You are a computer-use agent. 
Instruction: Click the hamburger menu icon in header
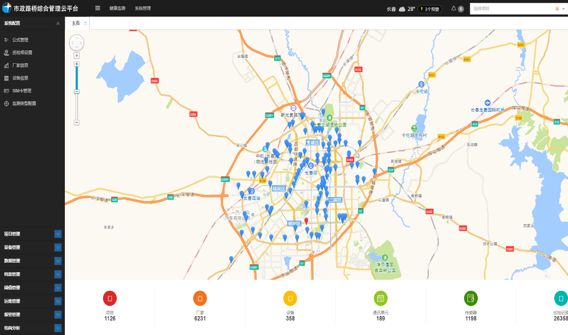(x=98, y=9)
